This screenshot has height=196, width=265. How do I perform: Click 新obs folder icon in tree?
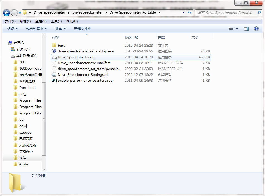coord(15,164)
